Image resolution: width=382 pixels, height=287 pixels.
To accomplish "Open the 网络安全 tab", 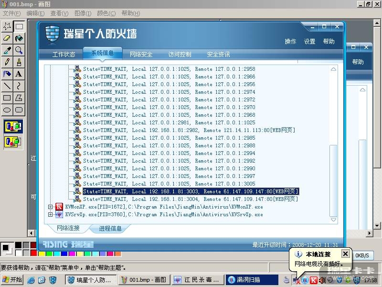I will point(141,54).
